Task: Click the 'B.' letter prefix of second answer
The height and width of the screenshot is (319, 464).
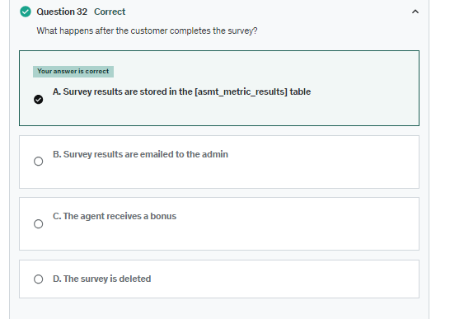Action: pyautogui.click(x=57, y=154)
